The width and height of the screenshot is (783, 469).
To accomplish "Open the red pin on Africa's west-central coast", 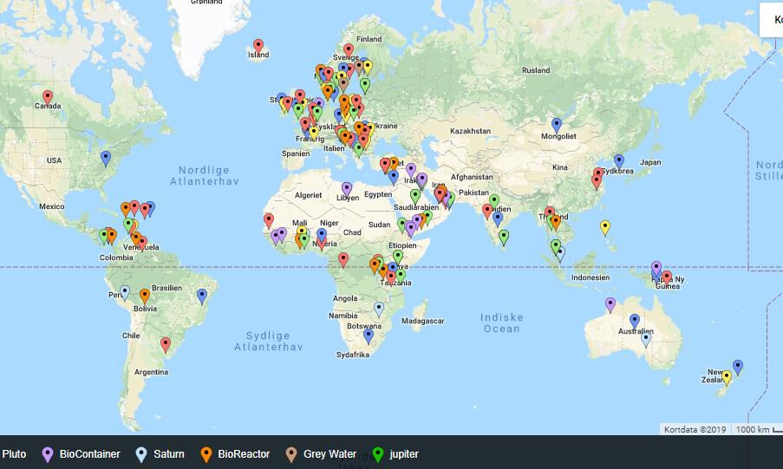I will point(343,260).
